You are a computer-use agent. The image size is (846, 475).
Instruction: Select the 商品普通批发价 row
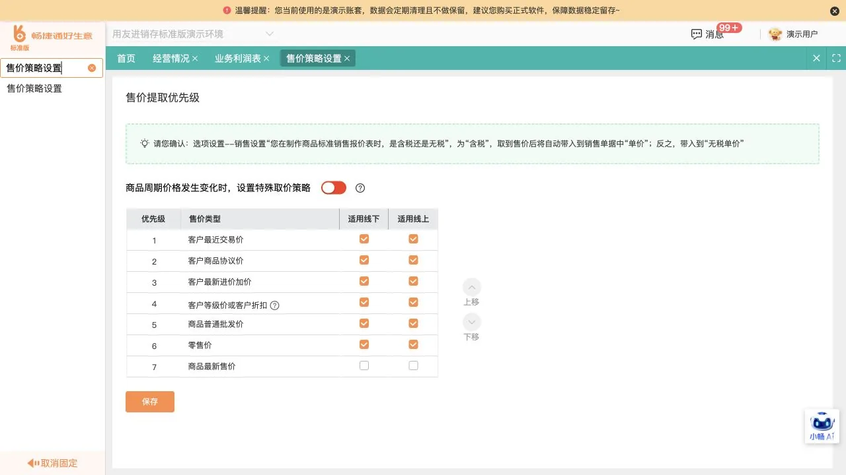point(282,324)
